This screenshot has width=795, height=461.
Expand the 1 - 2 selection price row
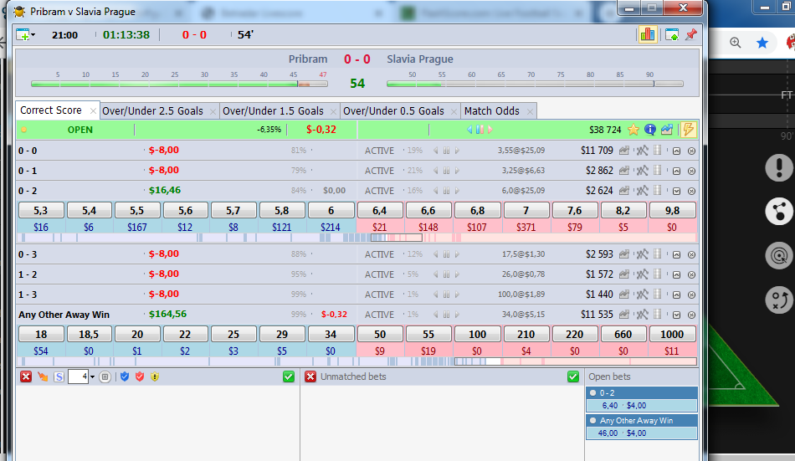pyautogui.click(x=676, y=275)
